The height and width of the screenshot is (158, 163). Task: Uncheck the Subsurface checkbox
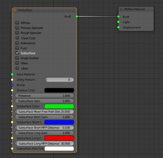pyautogui.click(x=17, y=53)
